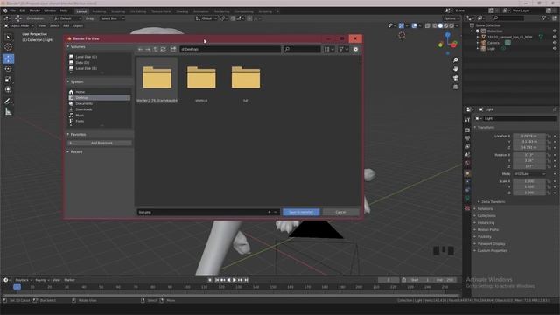Screen dimensions: 560x315
Task: Click the Blender logo menu icon
Action: [5, 10]
